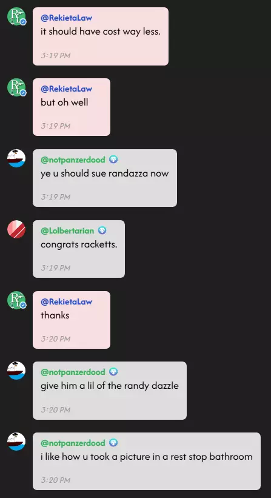Click RekietaLaw avatar beside 'it should have cost way less'
The height and width of the screenshot is (498, 271).
[16, 16]
